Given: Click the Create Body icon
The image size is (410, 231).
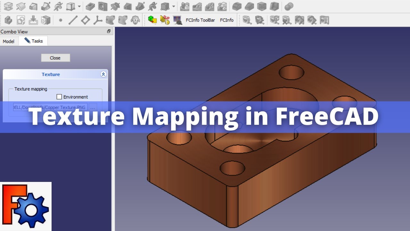Looking at the screenshot, I should click(8, 20).
